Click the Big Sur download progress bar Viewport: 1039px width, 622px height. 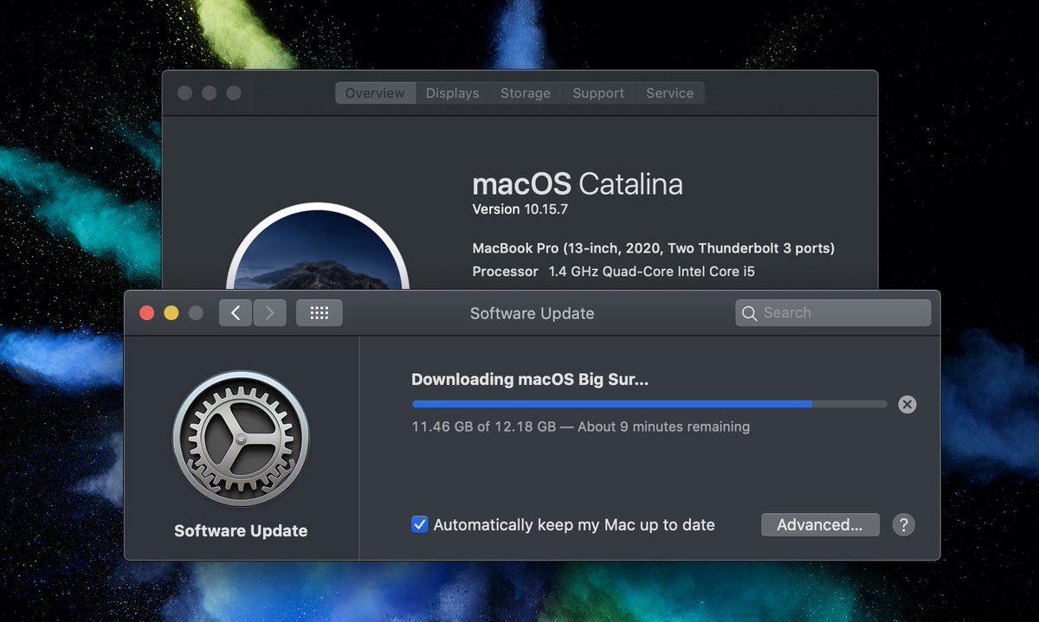(649, 404)
